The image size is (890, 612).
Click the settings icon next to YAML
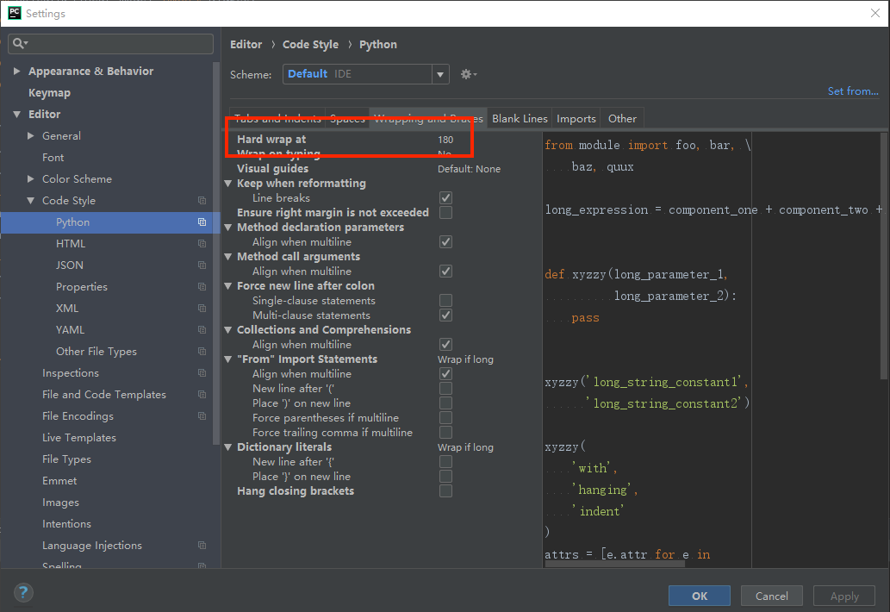coord(202,329)
